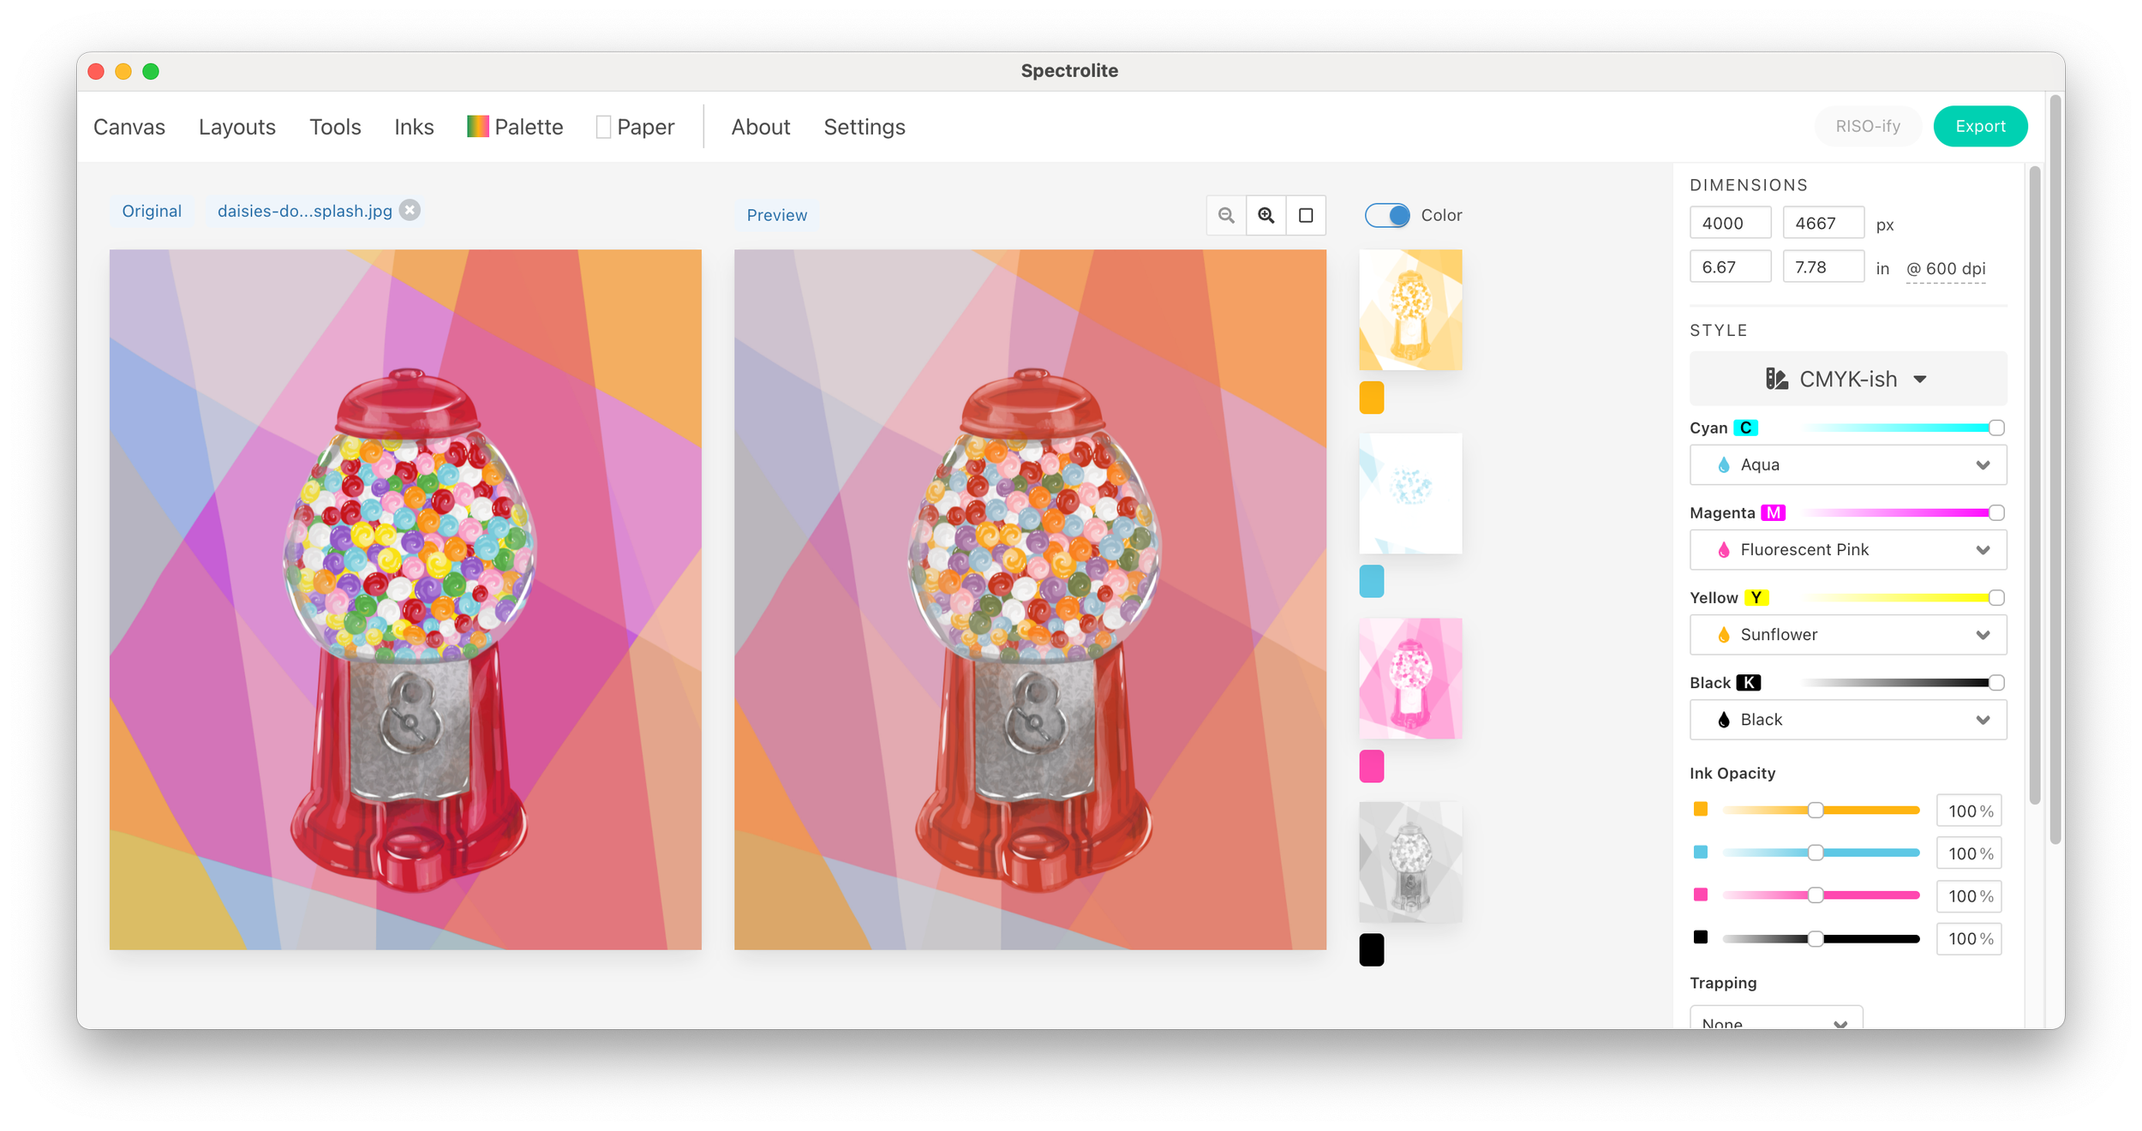
Task: Click the Black ink droplet icon
Action: [x=1724, y=720]
